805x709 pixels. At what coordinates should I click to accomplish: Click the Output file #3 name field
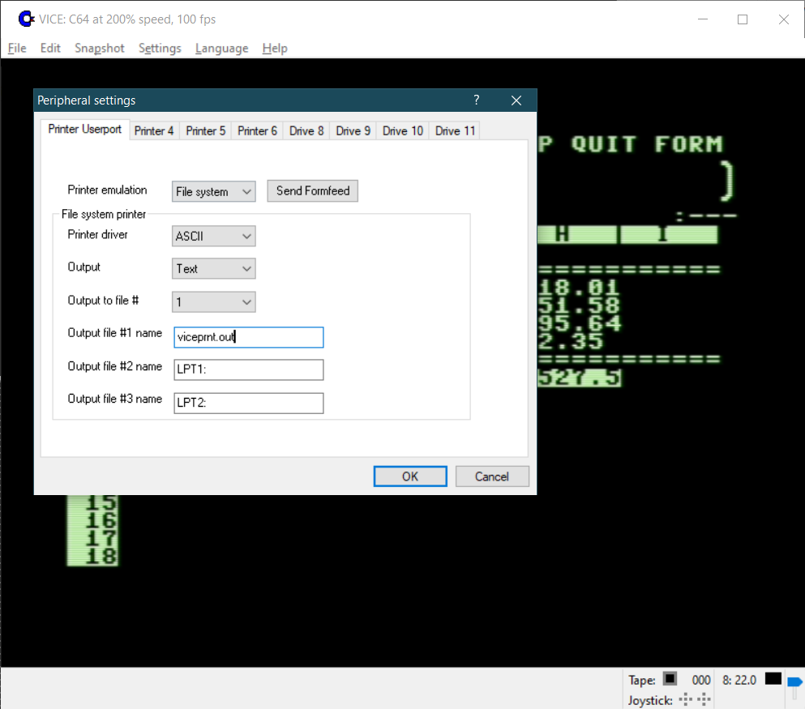click(249, 403)
